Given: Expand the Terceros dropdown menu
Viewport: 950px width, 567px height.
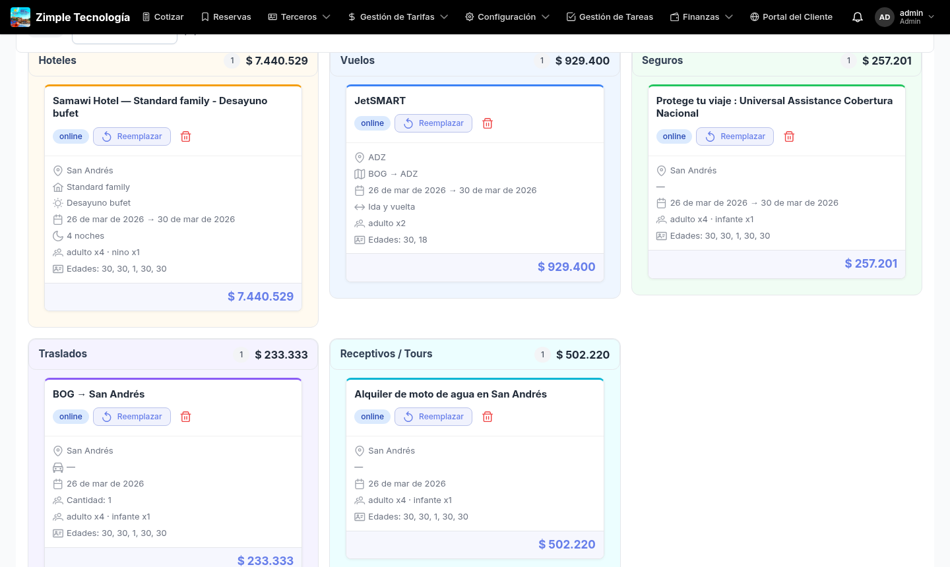Looking at the screenshot, I should pos(299,17).
